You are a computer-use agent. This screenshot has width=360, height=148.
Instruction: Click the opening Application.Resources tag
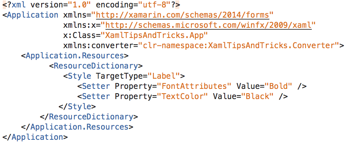tap(75, 56)
